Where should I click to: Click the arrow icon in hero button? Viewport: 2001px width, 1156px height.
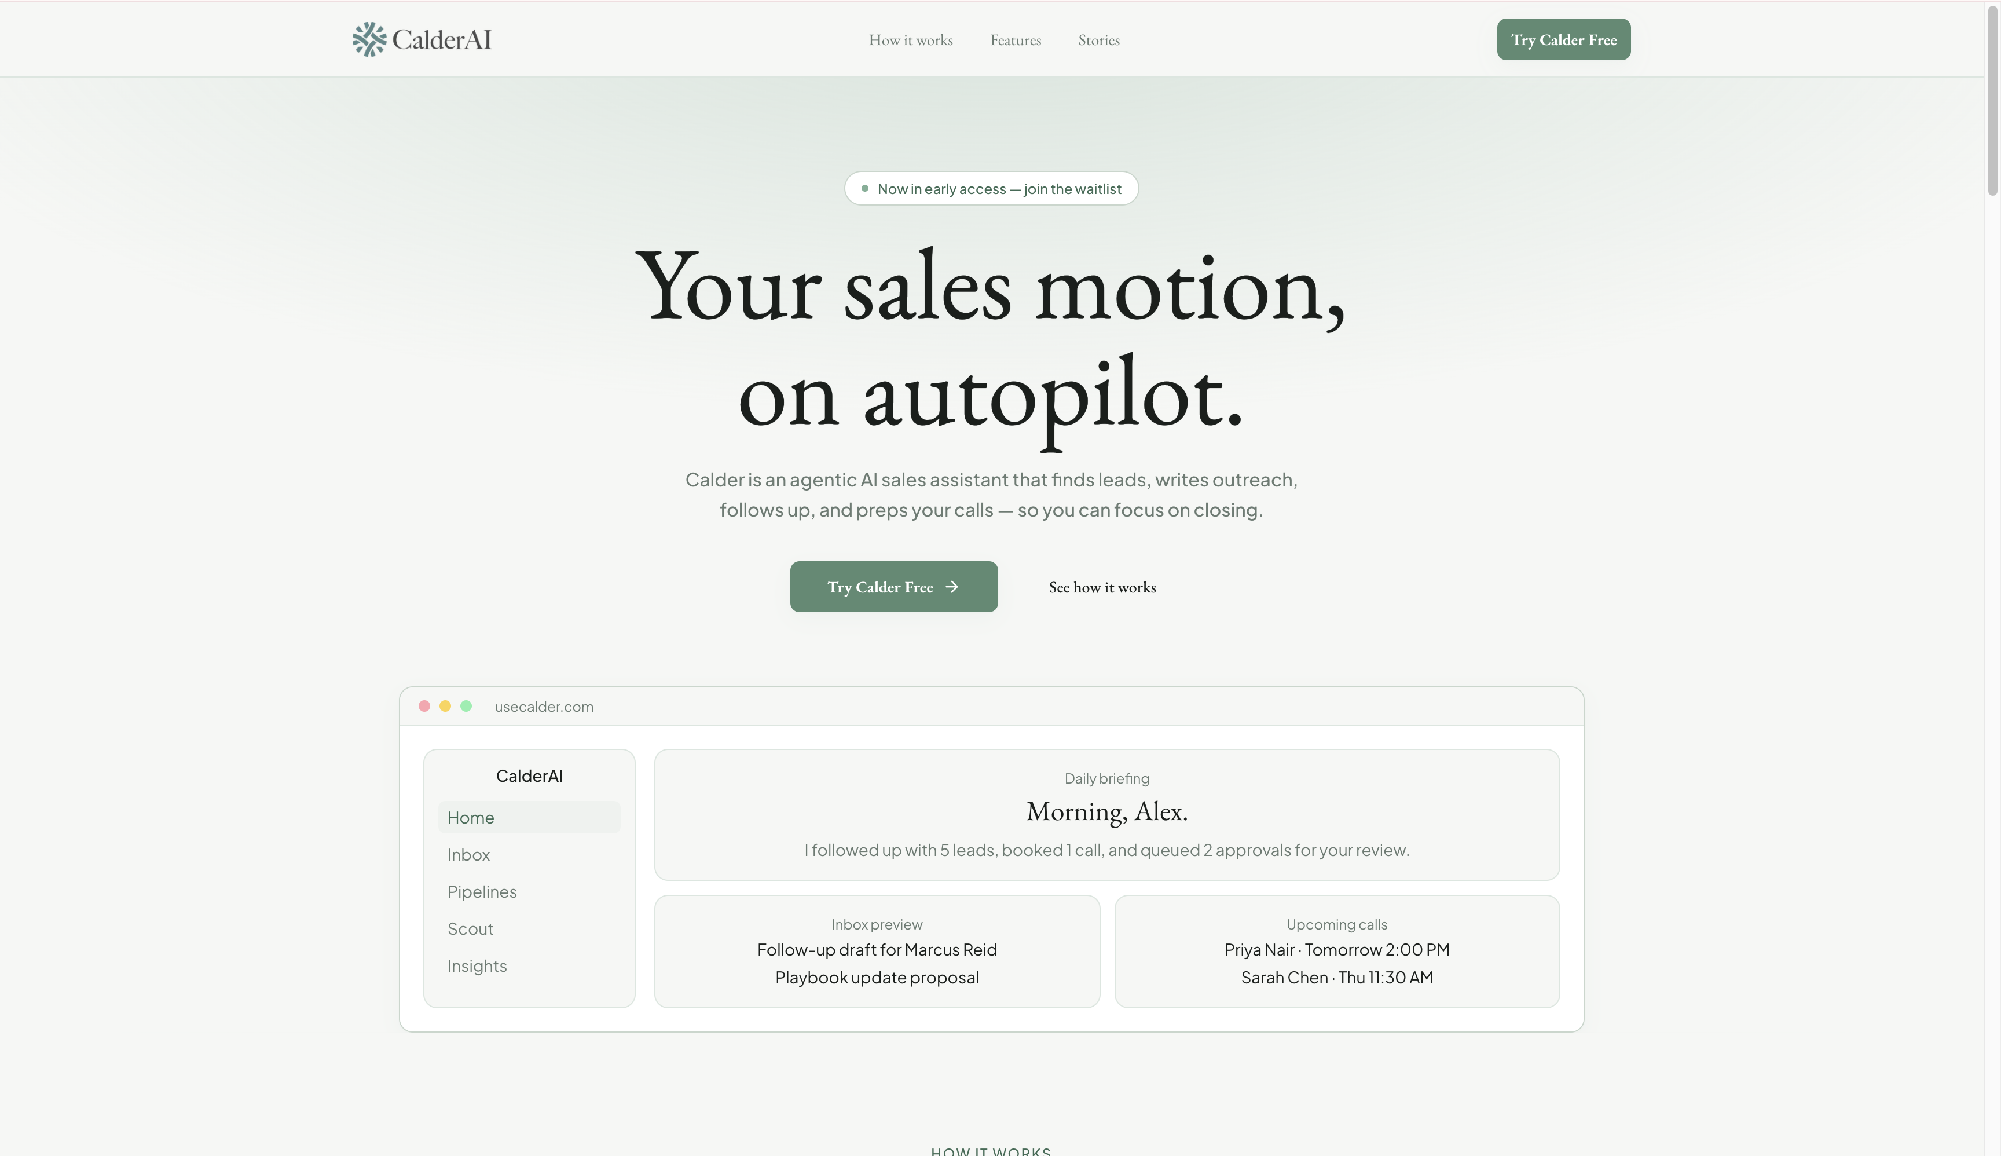click(x=952, y=587)
